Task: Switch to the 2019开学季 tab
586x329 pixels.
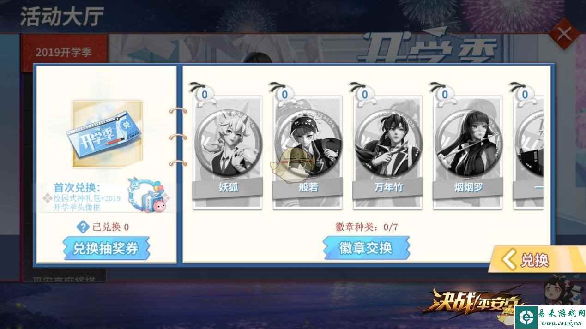Action: click(x=64, y=52)
